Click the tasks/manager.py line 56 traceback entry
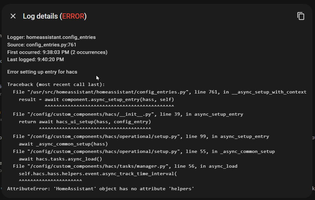This screenshot has width=315, height=200. (x=125, y=166)
